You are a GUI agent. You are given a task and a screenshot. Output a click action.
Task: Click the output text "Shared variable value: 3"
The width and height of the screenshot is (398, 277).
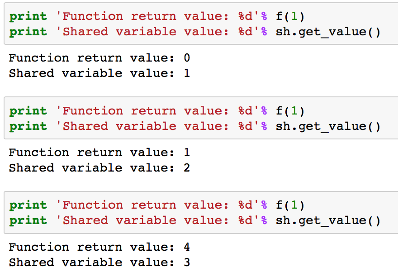click(x=99, y=263)
